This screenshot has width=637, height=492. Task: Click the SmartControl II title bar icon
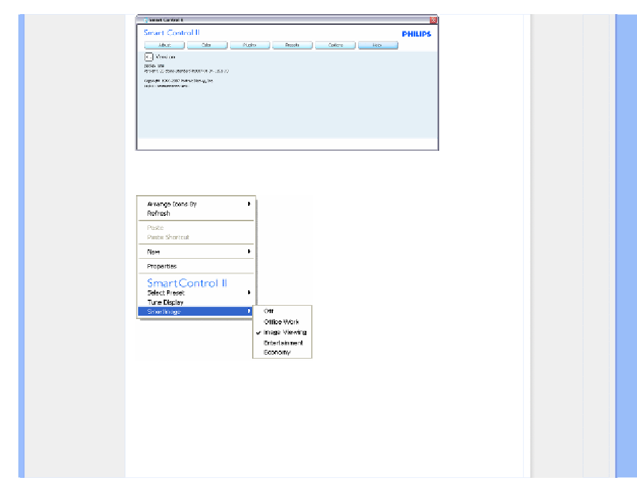click(146, 19)
